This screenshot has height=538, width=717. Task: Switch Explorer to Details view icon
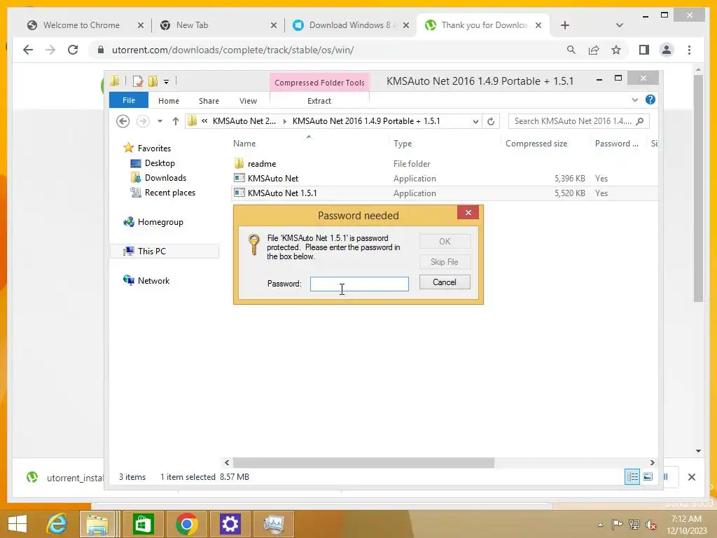pos(632,476)
